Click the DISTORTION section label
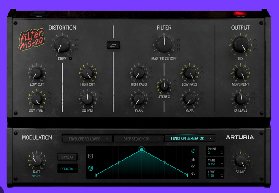 coord(62,28)
